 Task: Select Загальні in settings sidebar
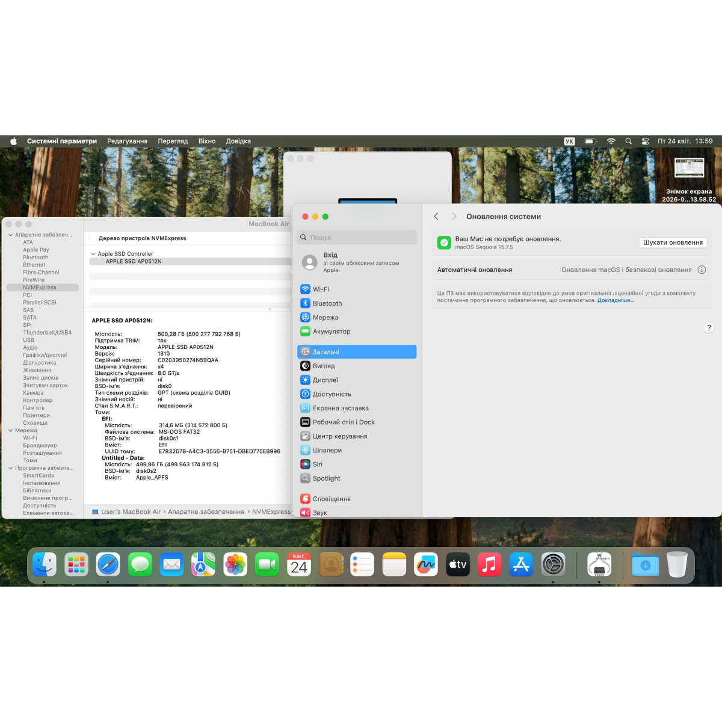click(x=357, y=352)
